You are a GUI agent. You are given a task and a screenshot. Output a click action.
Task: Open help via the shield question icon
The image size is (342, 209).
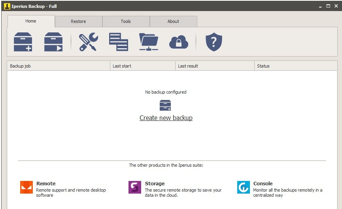click(x=214, y=42)
